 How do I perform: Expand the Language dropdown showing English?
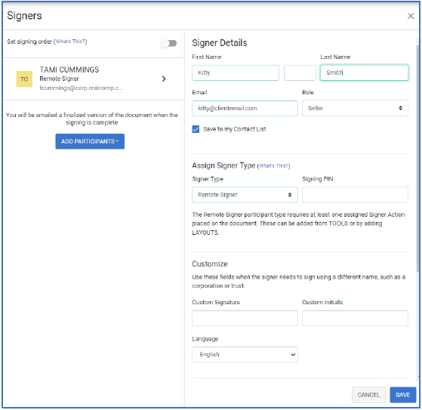tap(245, 355)
